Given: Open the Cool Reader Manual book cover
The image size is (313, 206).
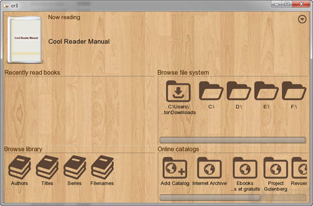Looking at the screenshot, I should pos(25,40).
